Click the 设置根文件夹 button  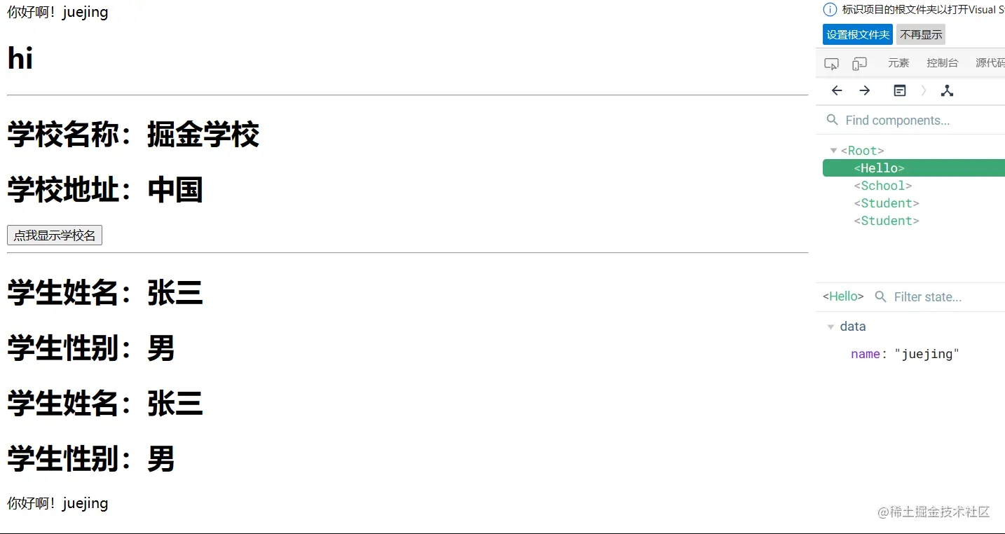pos(858,34)
